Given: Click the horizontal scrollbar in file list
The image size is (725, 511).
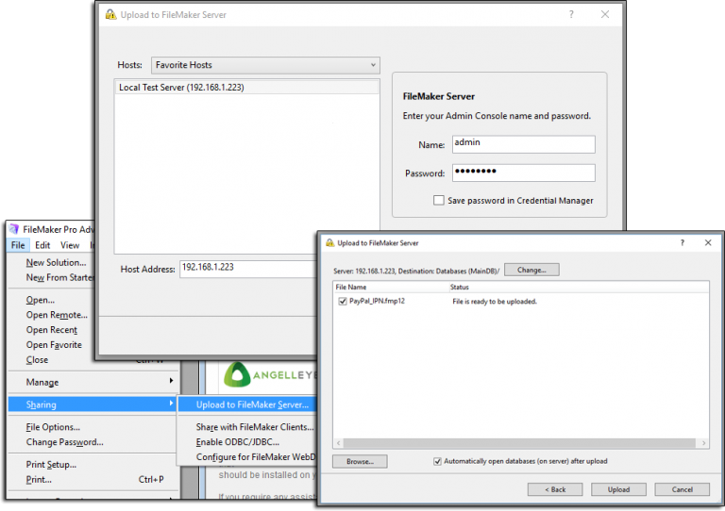Looking at the screenshot, I should 520,443.
